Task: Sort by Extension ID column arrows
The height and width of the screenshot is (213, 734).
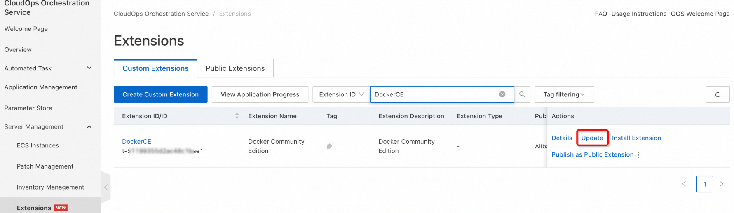Action: pos(237,116)
